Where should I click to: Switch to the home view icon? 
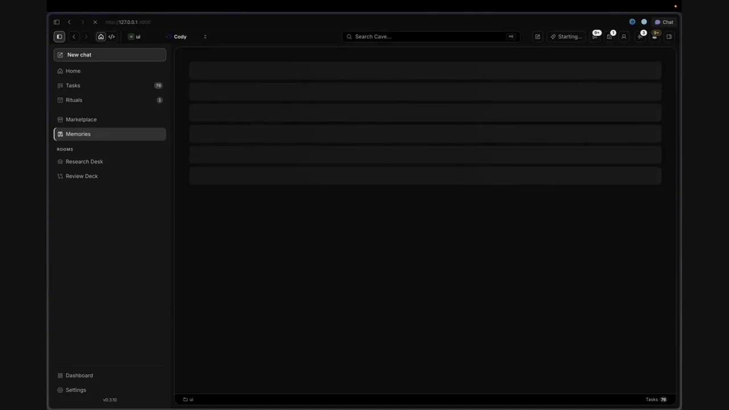point(101,36)
